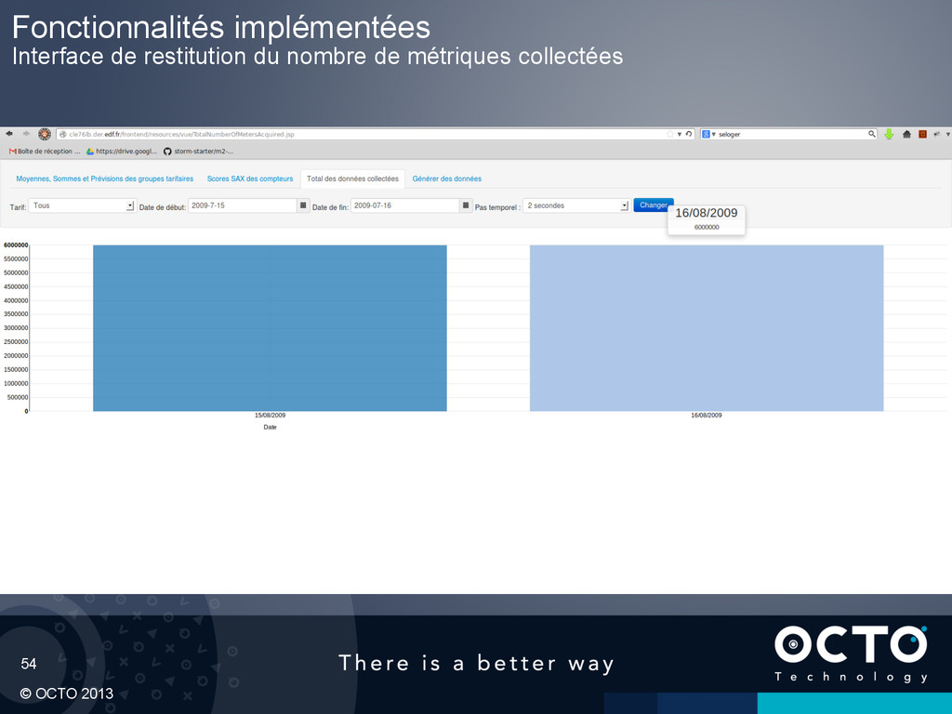Click the magnifying glass search icon

(872, 134)
